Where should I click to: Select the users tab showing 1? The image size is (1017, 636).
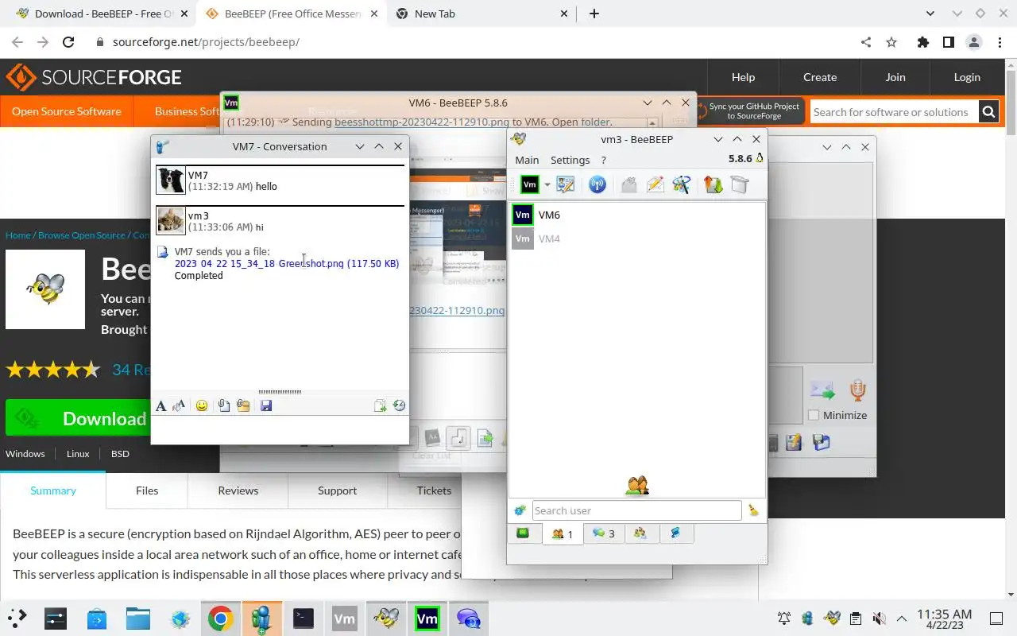click(x=563, y=533)
